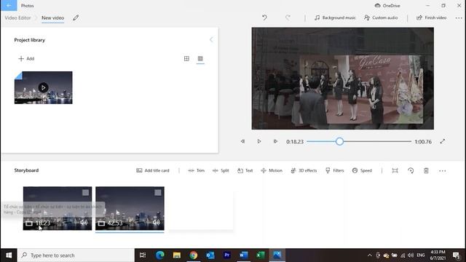The image size is (466, 262).
Task: Switch library to medium grid view
Action: 186,58
